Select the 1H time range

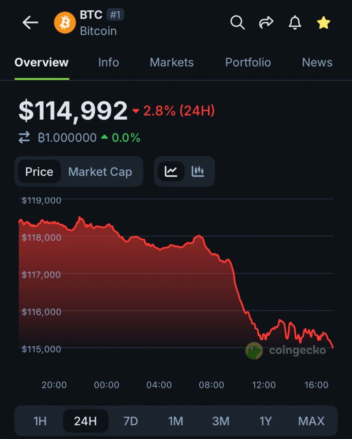pyautogui.click(x=40, y=421)
